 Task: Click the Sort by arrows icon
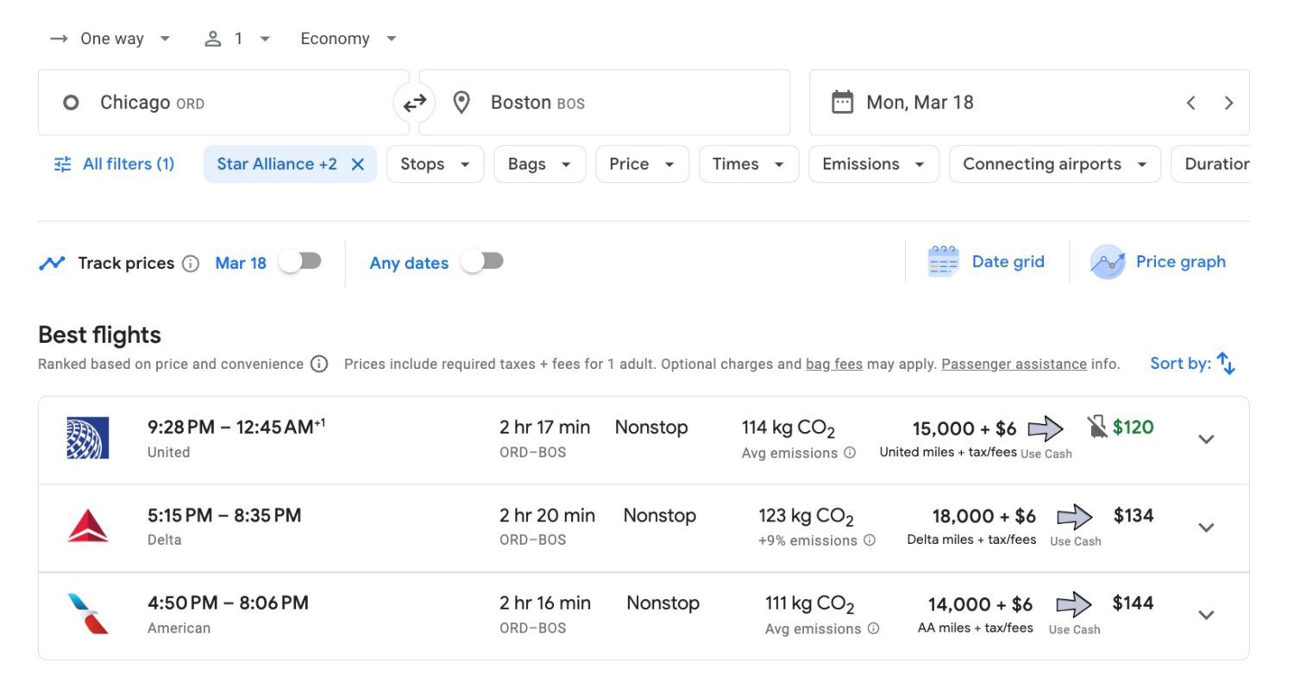(1226, 364)
